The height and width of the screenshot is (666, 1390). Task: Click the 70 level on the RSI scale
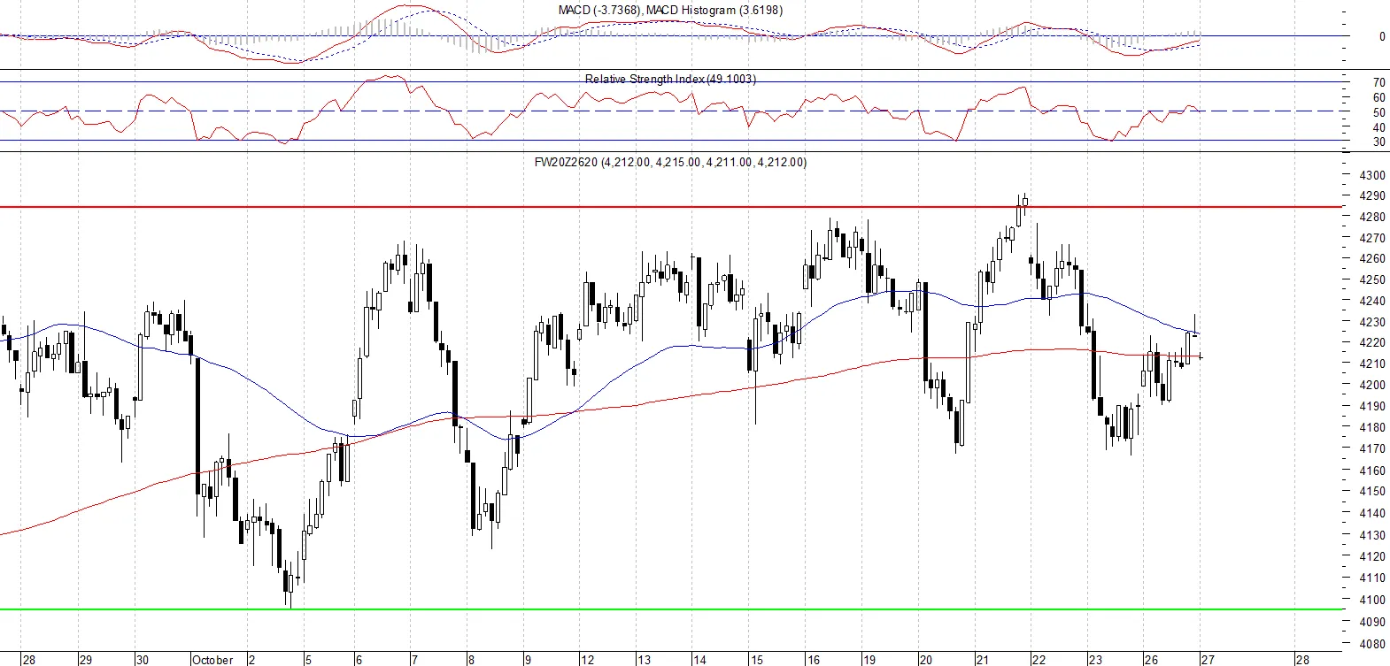pos(1379,83)
